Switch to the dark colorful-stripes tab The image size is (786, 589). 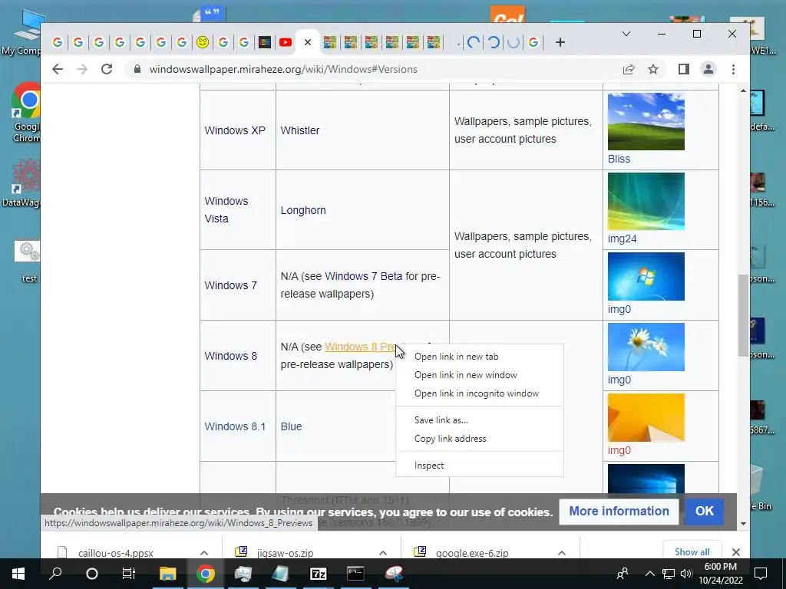point(265,43)
